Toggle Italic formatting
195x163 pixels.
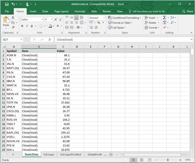click(27, 26)
